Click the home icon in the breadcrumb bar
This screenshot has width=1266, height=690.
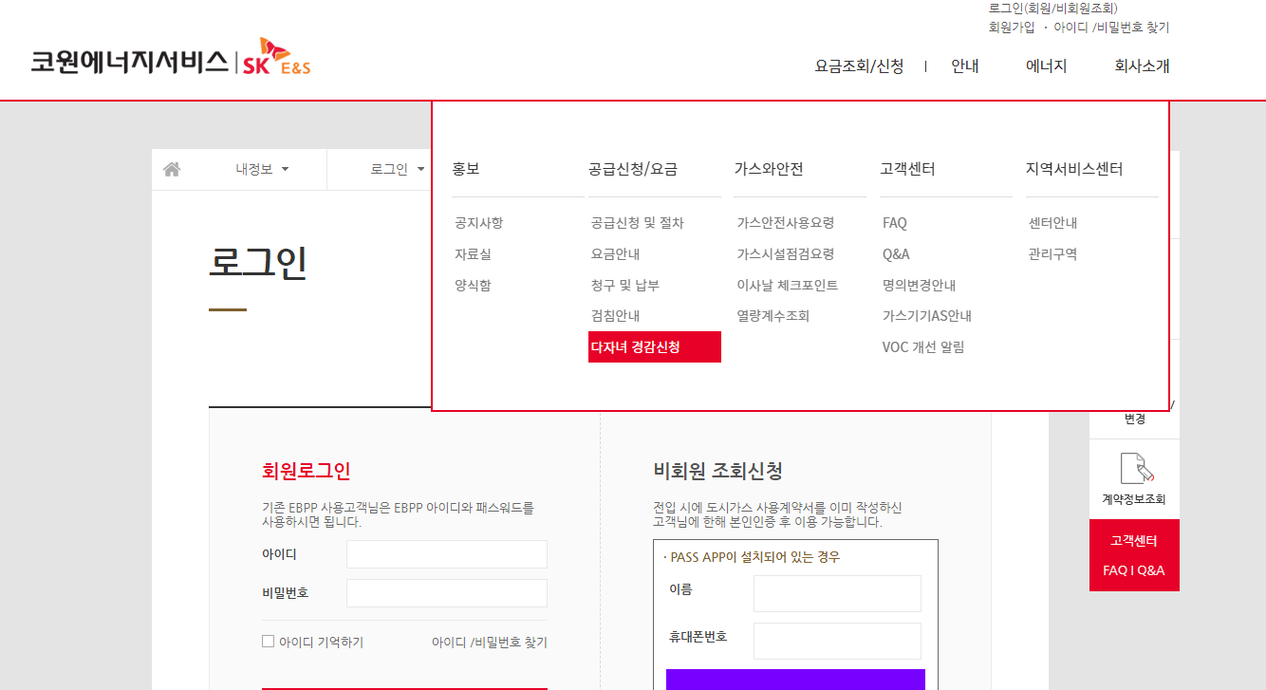point(172,168)
